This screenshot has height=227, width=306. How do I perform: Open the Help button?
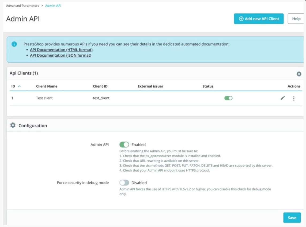pyautogui.click(x=296, y=19)
